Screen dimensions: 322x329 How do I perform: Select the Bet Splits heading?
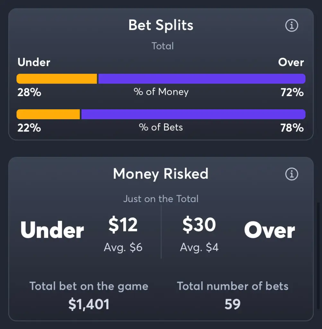(161, 25)
